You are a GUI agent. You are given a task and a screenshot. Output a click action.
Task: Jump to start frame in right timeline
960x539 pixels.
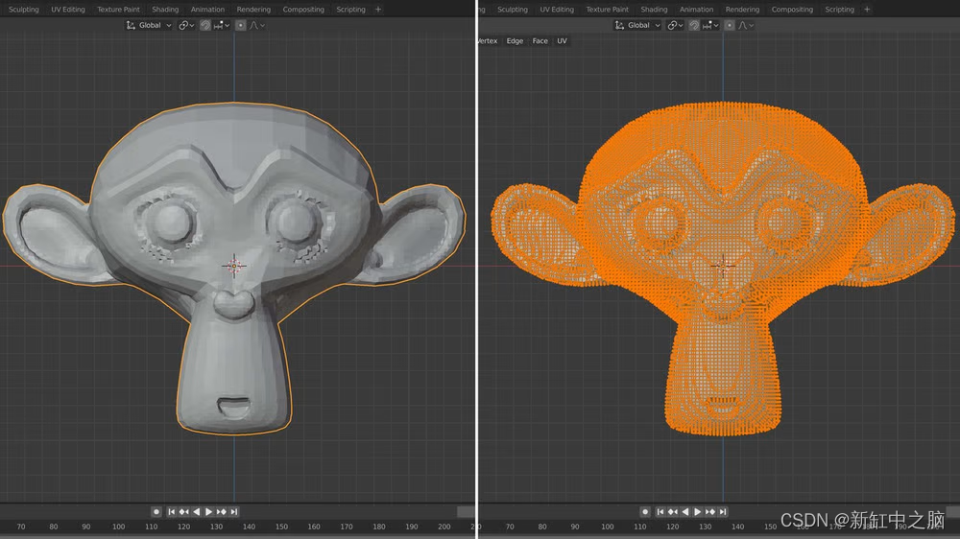pos(660,511)
